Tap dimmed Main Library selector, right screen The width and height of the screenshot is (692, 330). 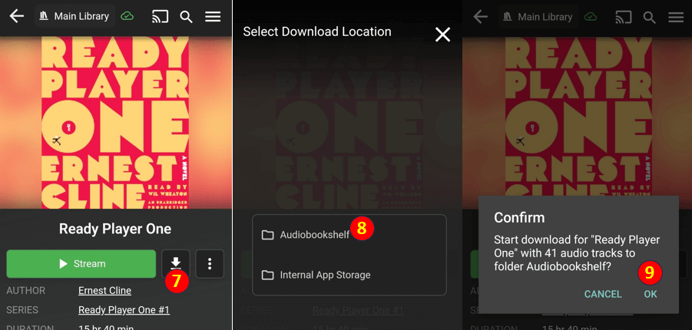point(538,17)
